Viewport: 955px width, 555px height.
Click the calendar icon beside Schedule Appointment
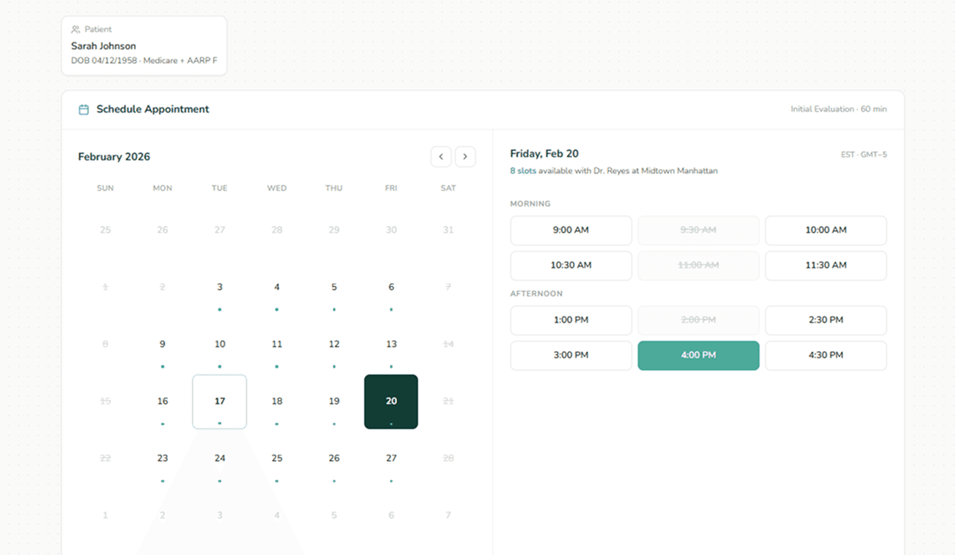[x=84, y=109]
